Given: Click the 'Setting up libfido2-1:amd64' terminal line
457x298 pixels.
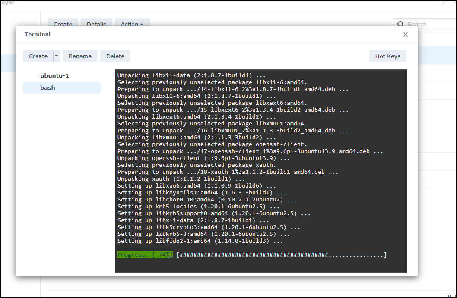Looking at the screenshot, I should click(200, 241).
